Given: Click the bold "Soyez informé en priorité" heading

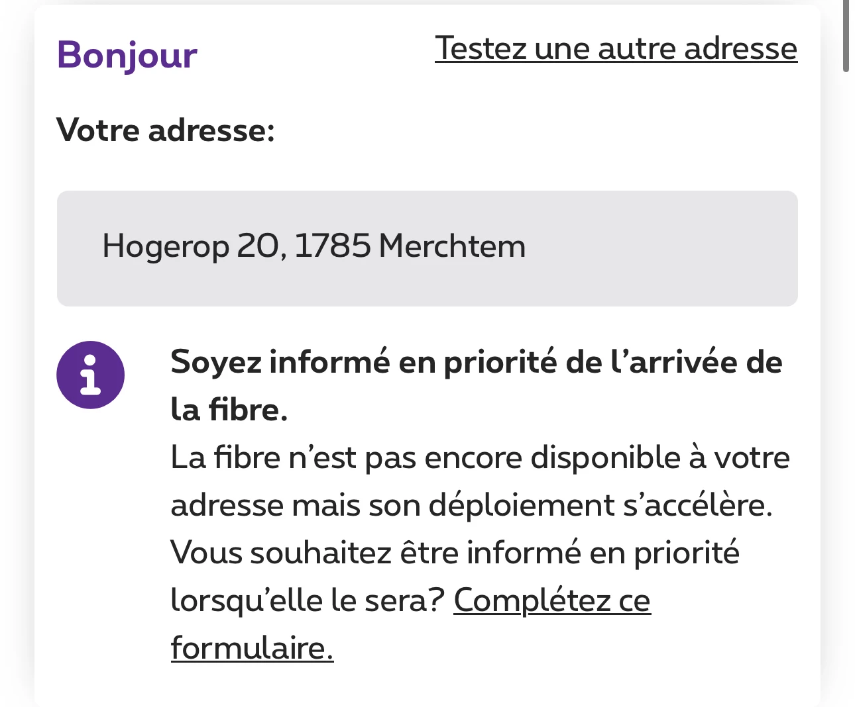Looking at the screenshot, I should point(476,362).
